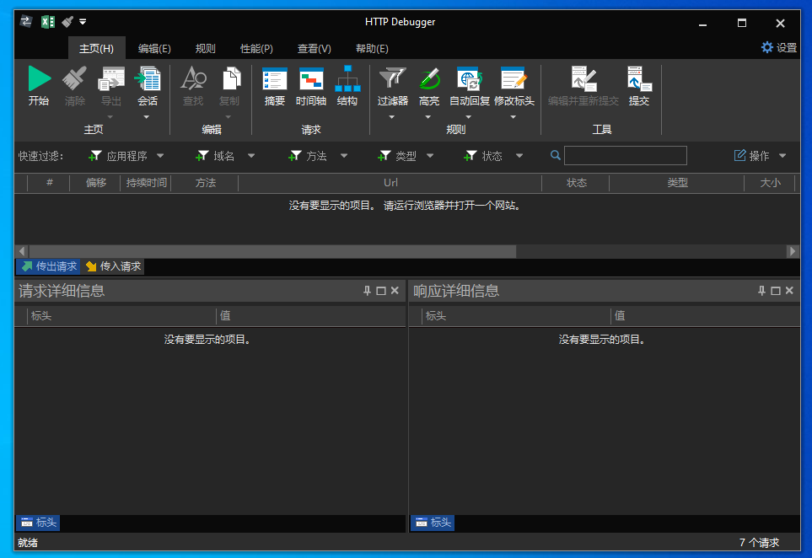Image resolution: width=812 pixels, height=558 pixels.
Task: Open the 摘要 summary view
Action: 275,87
